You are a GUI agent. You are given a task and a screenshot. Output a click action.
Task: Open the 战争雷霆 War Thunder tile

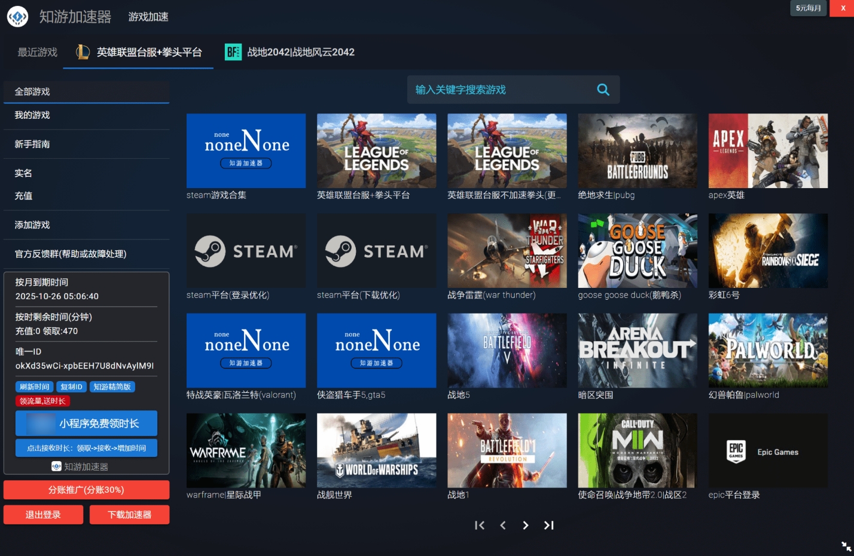tap(507, 251)
